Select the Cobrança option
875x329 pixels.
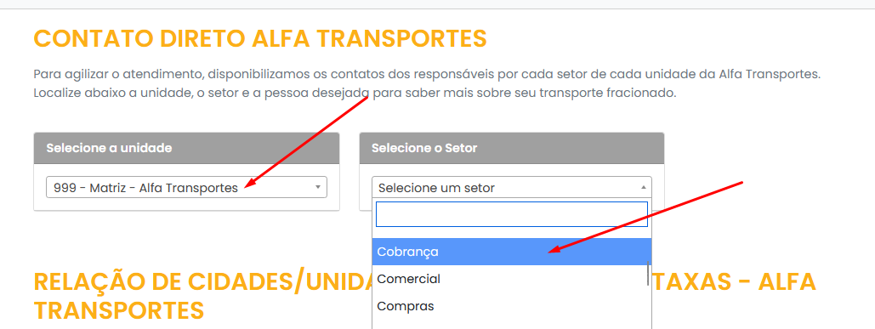tap(512, 252)
